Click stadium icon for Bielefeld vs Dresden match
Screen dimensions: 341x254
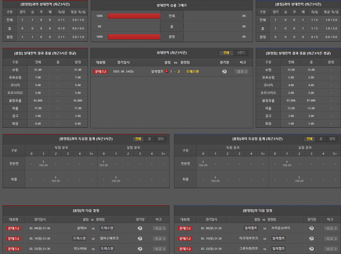click(x=224, y=72)
